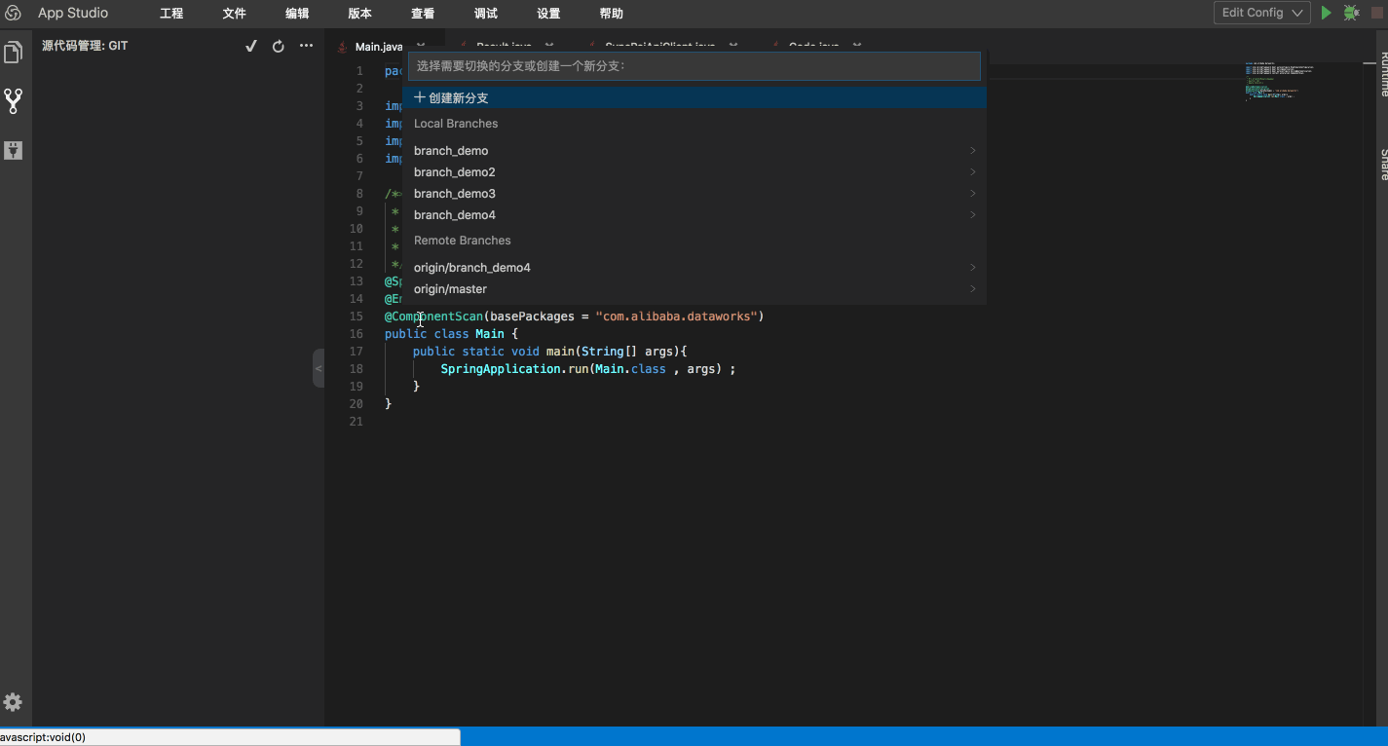Select origin/branch_demo4 remote branch
The height and width of the screenshot is (746, 1388).
click(x=694, y=268)
